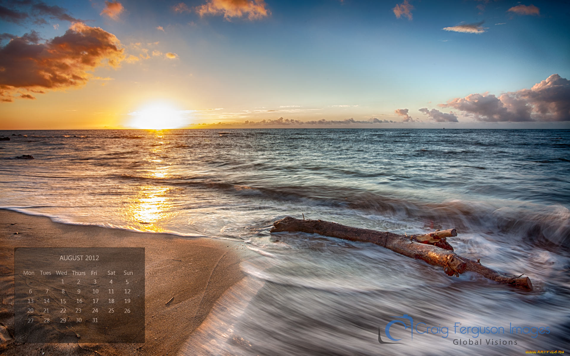Click date 31 in the calendar
Screen dimensions: 570x356
[x=95, y=320]
